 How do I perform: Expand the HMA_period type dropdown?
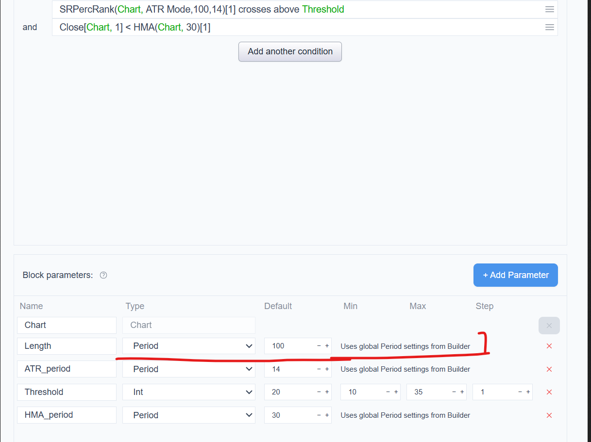[x=189, y=415]
